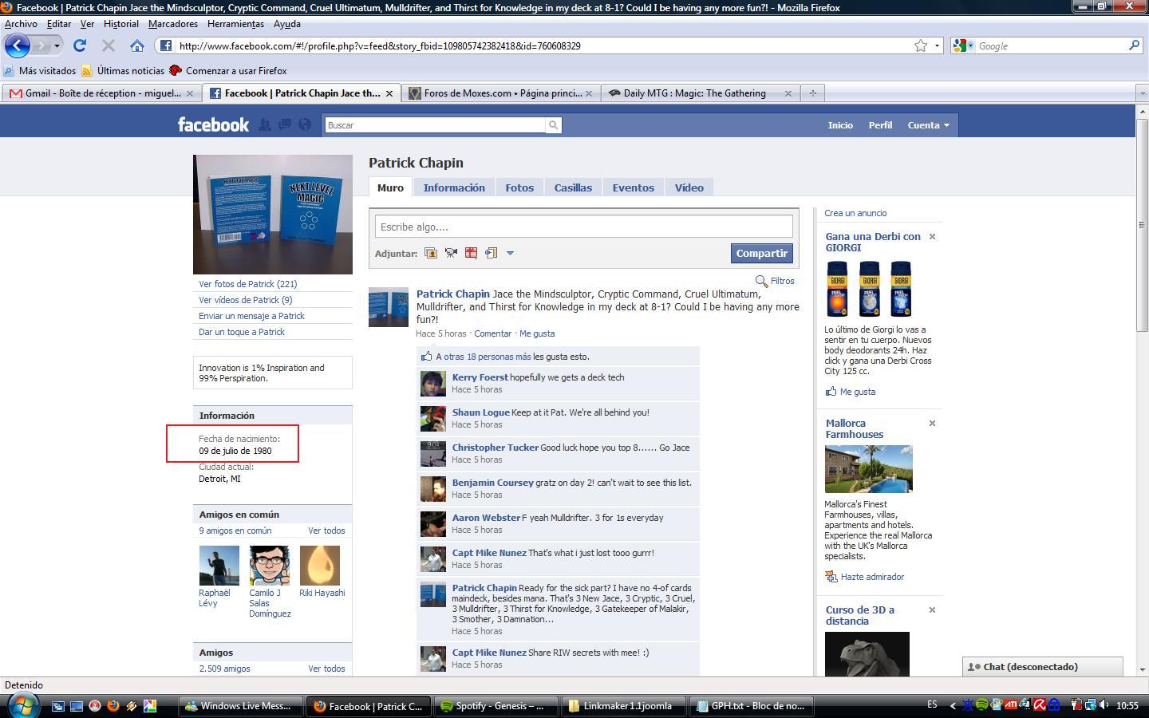Open the list all tabs dropdown
This screenshot has width=1149, height=718.
1142,93
